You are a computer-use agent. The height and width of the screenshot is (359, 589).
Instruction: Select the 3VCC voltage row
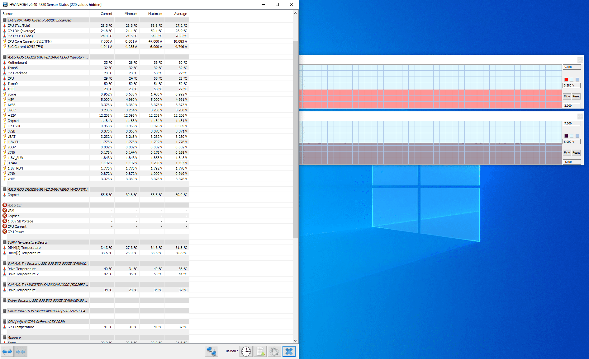pyautogui.click(x=95, y=110)
